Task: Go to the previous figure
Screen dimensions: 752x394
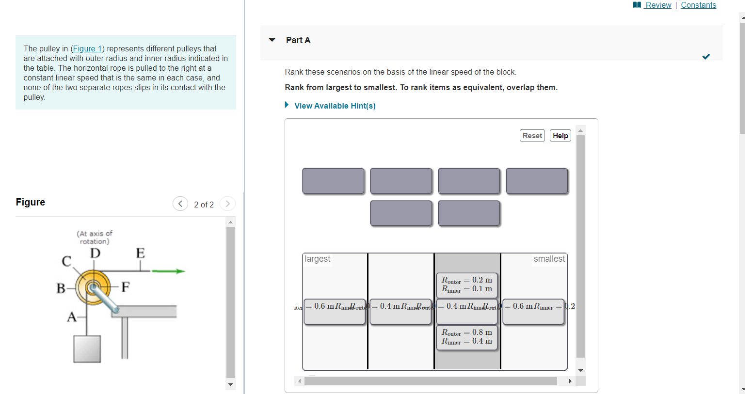Action: point(180,204)
